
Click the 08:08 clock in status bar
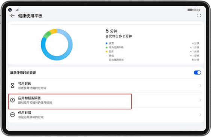point(197,10)
